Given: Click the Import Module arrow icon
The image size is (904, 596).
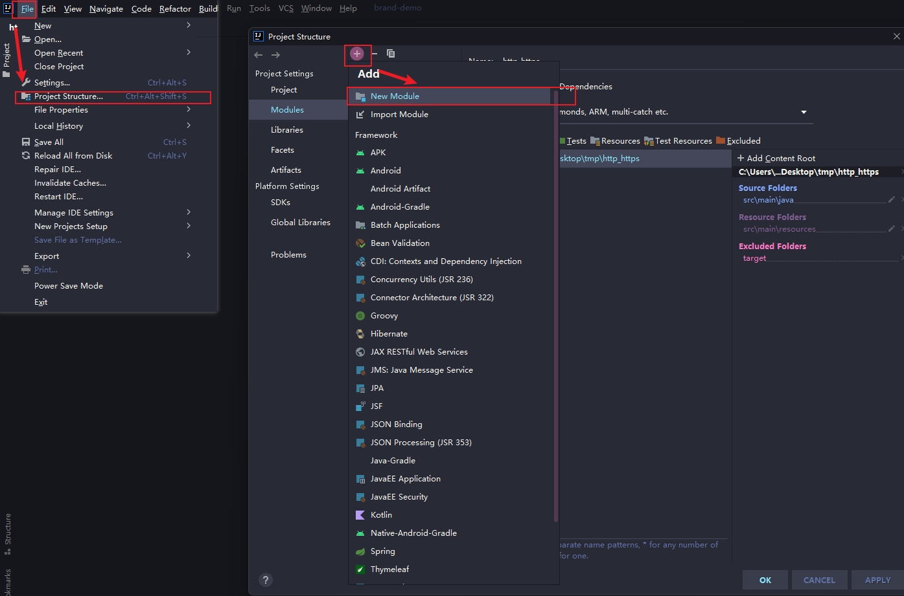Looking at the screenshot, I should point(360,115).
